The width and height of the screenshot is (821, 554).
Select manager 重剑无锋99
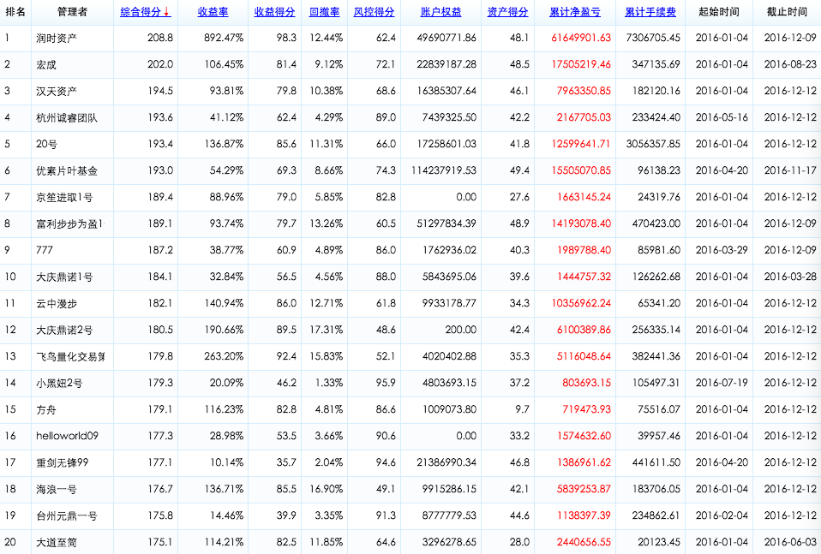[x=63, y=462]
